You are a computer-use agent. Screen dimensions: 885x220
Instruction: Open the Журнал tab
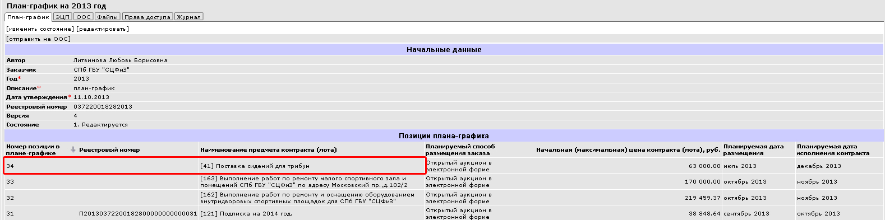point(189,17)
